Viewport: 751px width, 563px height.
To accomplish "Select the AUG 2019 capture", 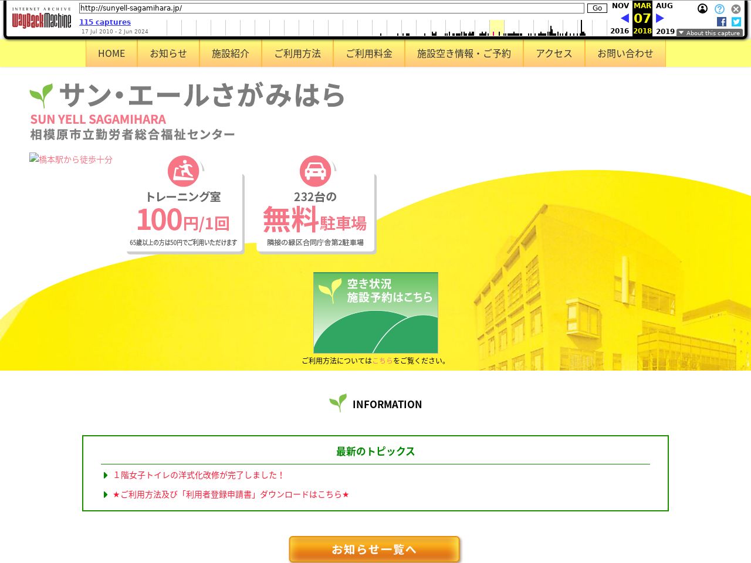I will [665, 18].
